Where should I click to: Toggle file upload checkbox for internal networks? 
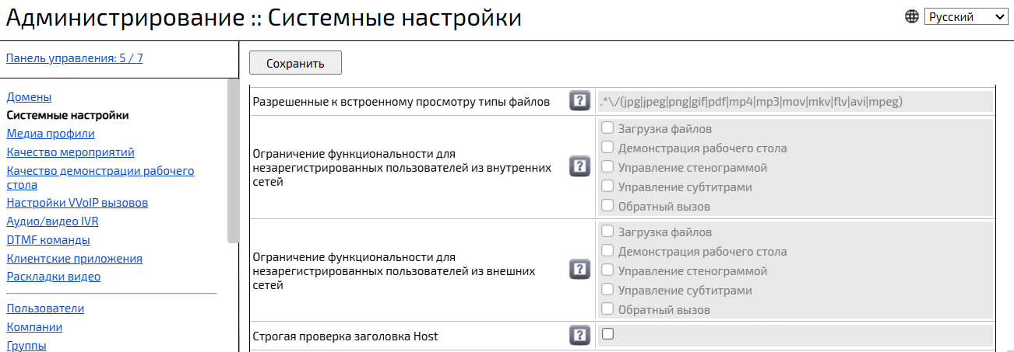[608, 128]
